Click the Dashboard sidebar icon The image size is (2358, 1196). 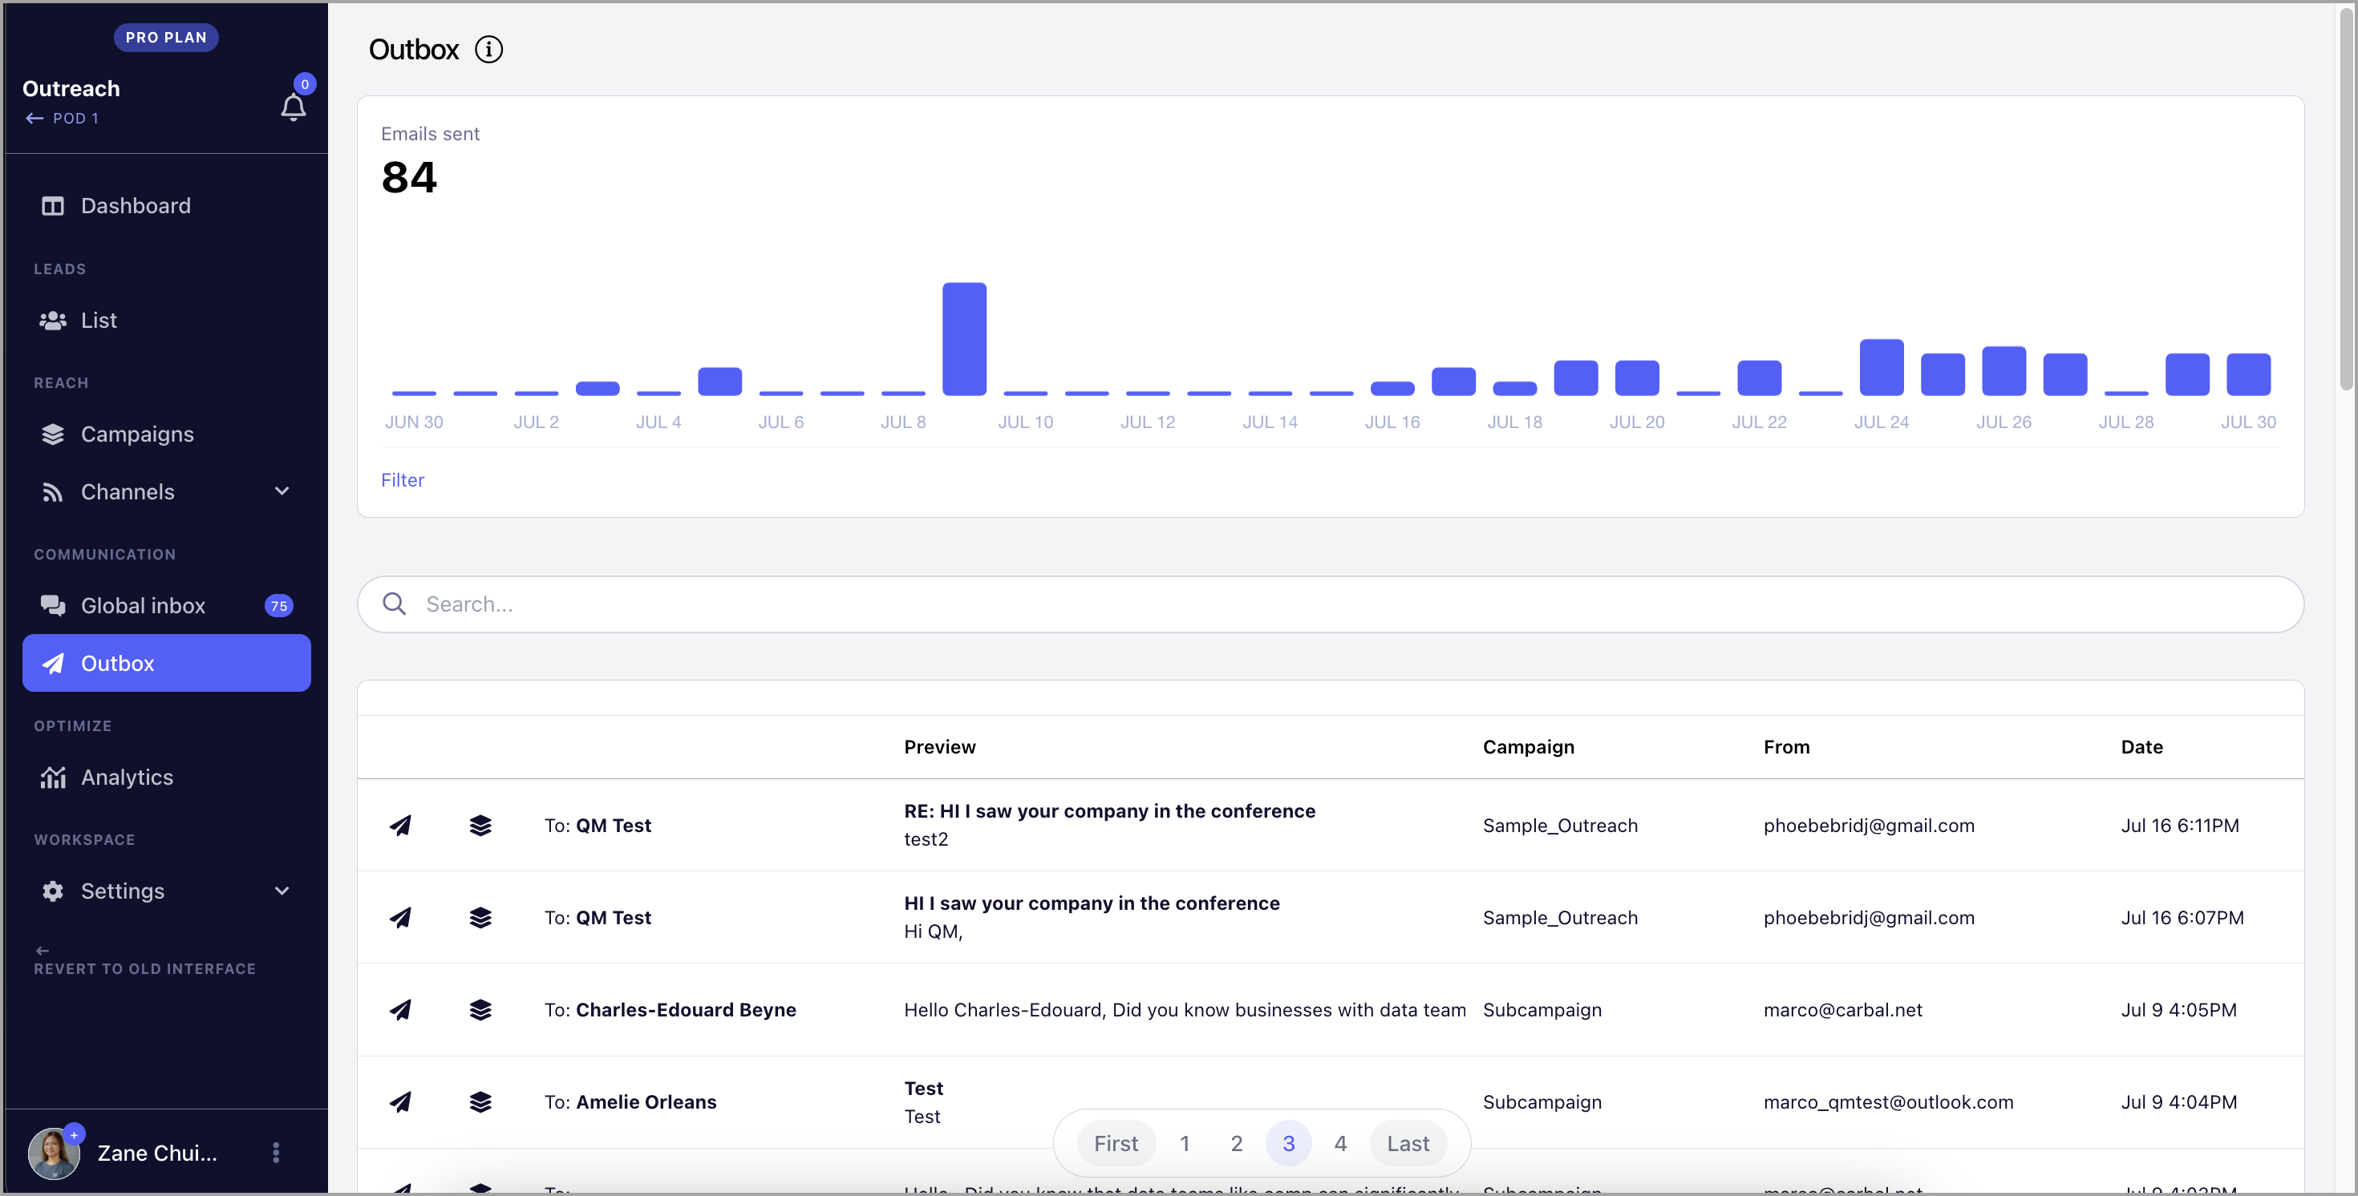pyautogui.click(x=53, y=206)
